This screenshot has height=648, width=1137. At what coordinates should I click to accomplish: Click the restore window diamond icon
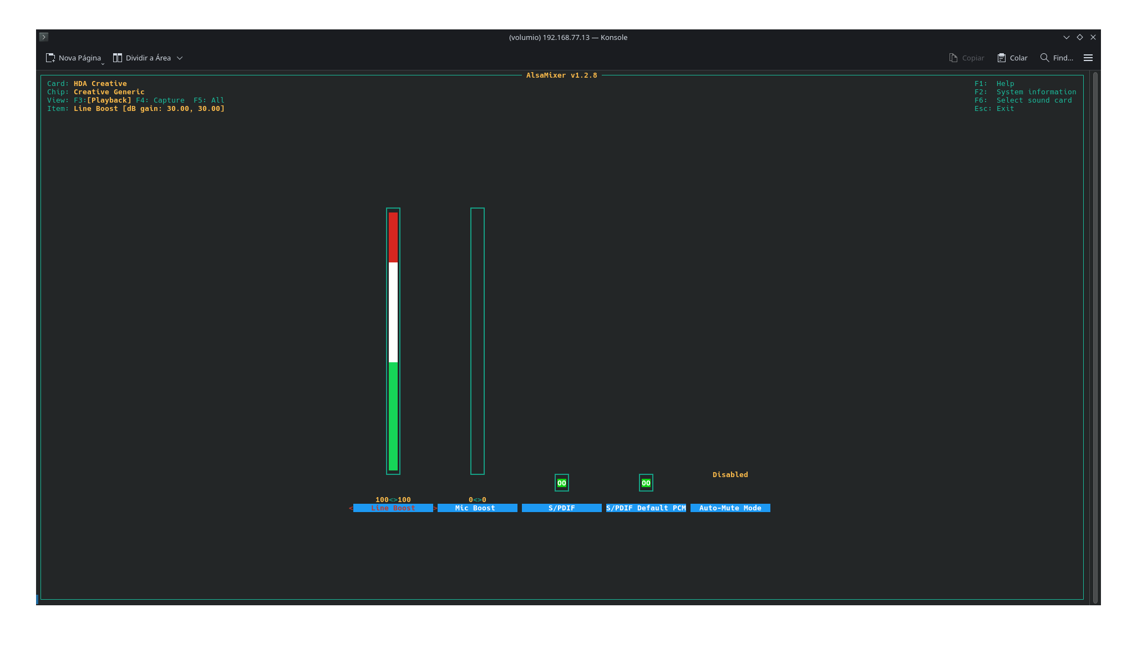[x=1080, y=37]
